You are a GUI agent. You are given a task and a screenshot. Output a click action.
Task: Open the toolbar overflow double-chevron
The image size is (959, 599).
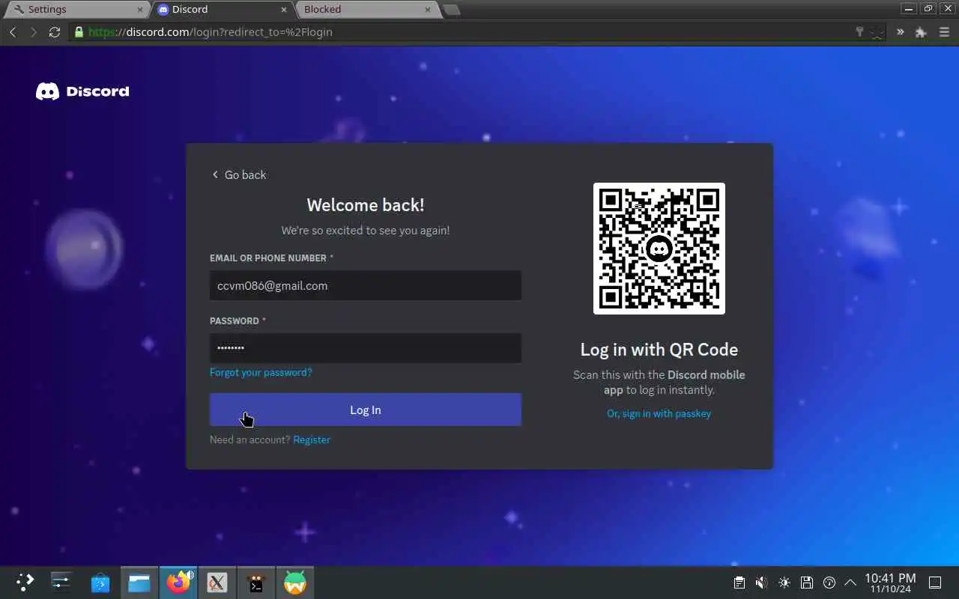tap(900, 32)
